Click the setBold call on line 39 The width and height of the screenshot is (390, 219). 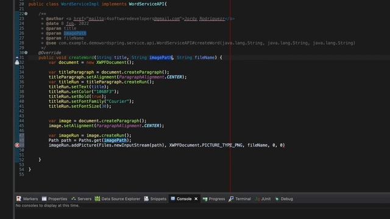point(80,97)
